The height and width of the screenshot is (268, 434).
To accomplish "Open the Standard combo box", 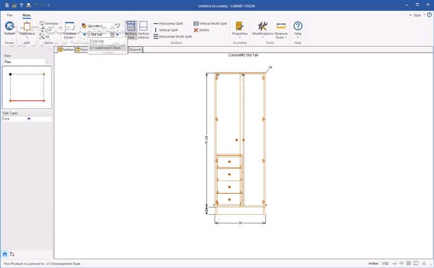I will (101, 26).
